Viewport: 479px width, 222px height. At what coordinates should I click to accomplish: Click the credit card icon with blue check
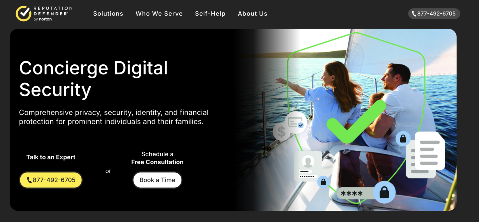[295, 122]
